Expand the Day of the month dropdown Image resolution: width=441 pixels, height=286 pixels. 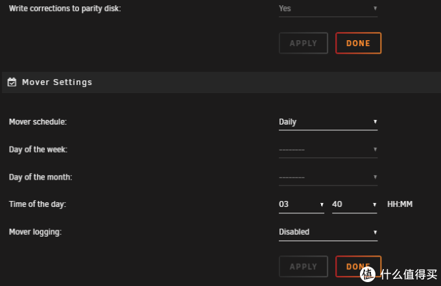point(328,177)
